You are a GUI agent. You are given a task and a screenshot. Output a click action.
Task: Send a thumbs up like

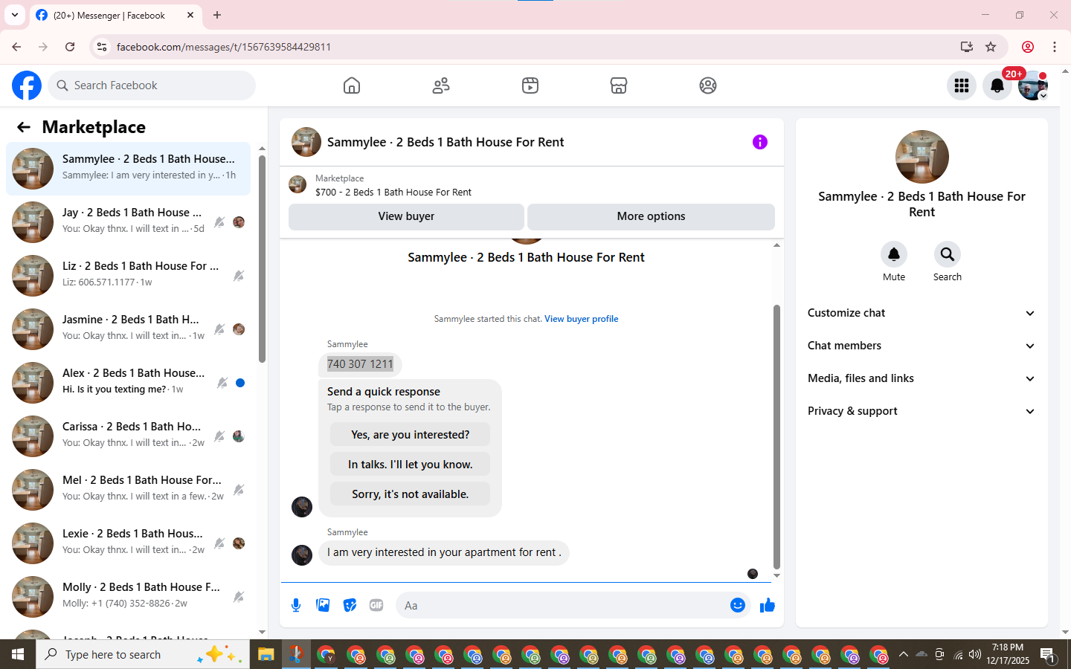tap(768, 605)
